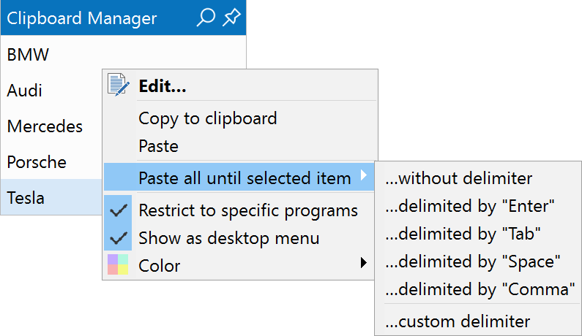Toggle Show as desktop menu checkmark

118,237
